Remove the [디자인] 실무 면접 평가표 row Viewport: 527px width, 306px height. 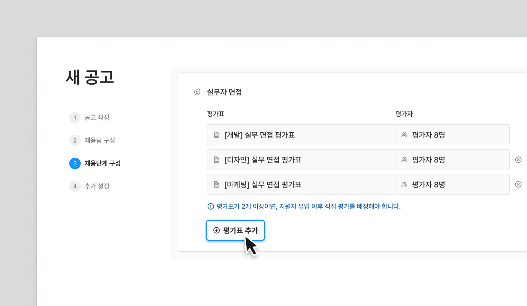pyautogui.click(x=518, y=160)
